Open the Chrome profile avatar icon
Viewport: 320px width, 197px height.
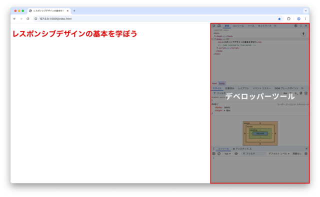tap(298, 19)
